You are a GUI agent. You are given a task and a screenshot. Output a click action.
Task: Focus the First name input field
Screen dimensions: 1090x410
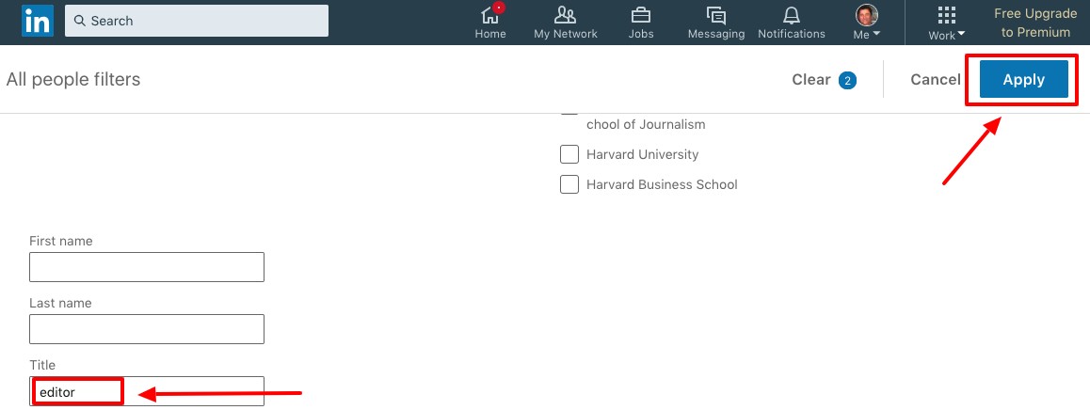point(147,267)
